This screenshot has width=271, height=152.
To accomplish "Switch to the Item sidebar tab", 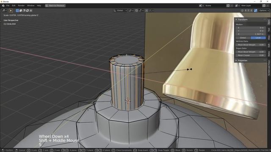I will click(x=269, y=22).
